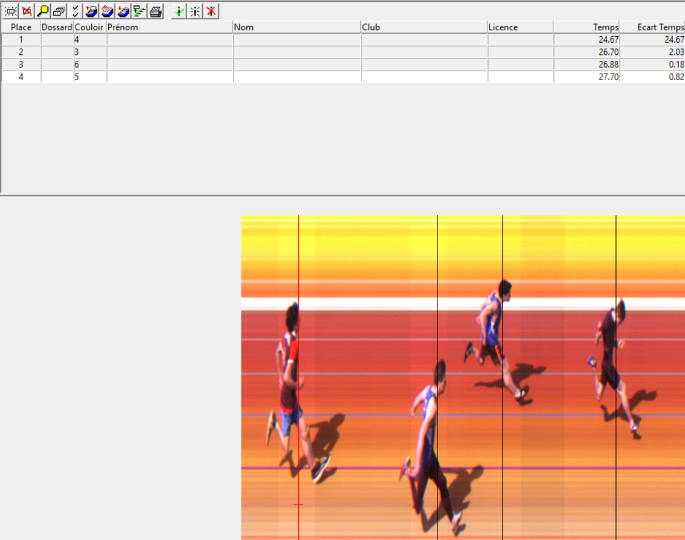Print the results with the printer icon
The image size is (685, 540).
[x=156, y=11]
